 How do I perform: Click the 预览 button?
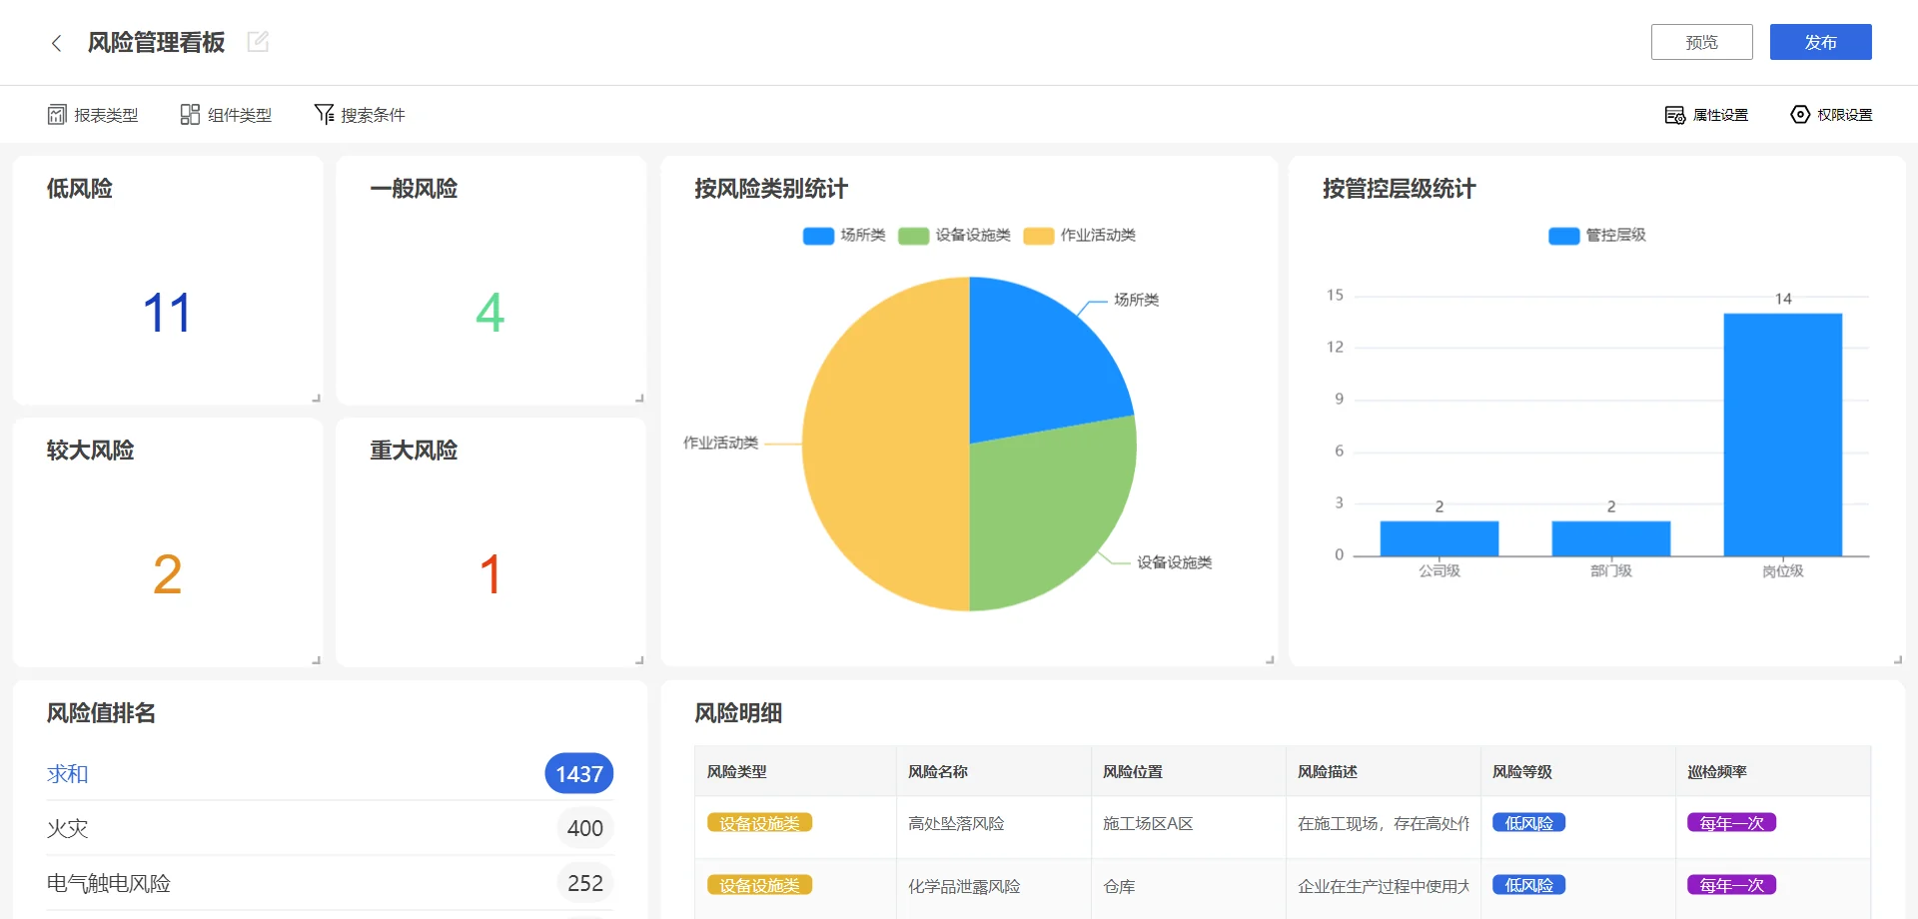click(x=1701, y=42)
